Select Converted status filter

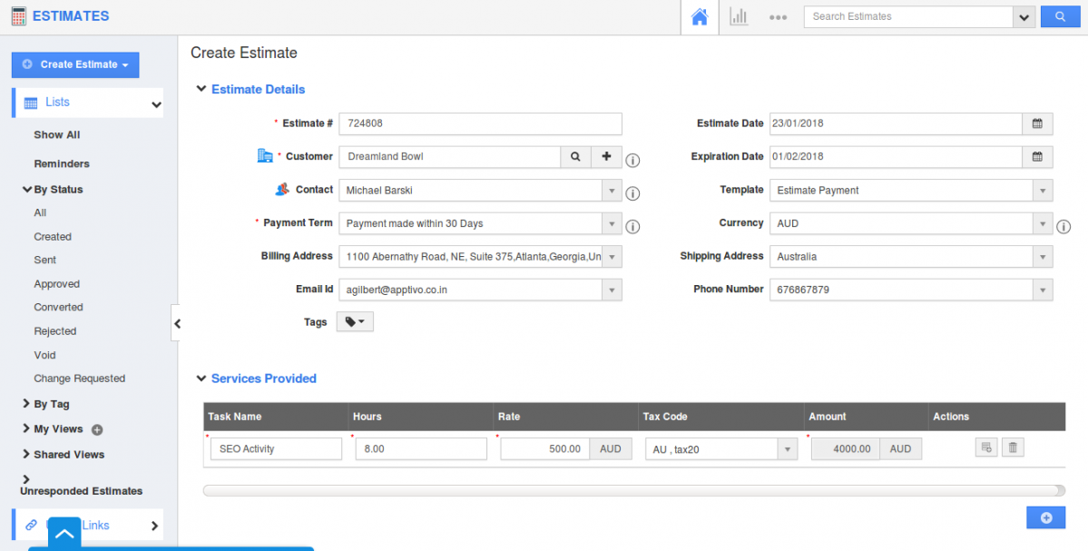click(58, 307)
